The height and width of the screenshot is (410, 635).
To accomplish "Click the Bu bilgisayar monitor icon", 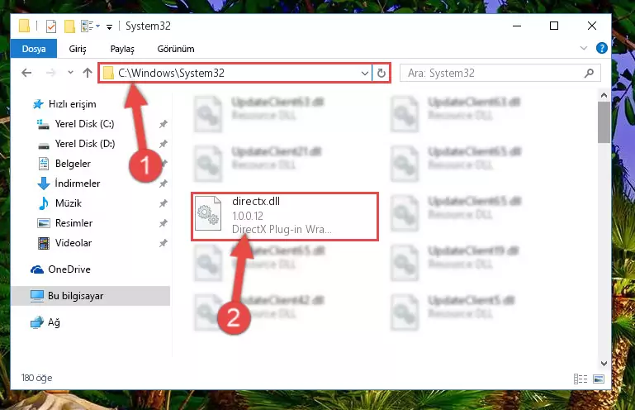I will click(x=37, y=296).
